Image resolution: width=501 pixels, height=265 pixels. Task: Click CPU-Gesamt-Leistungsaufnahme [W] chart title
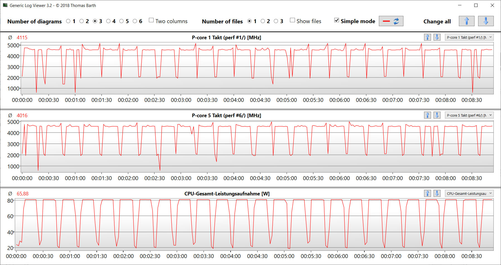pyautogui.click(x=227, y=194)
